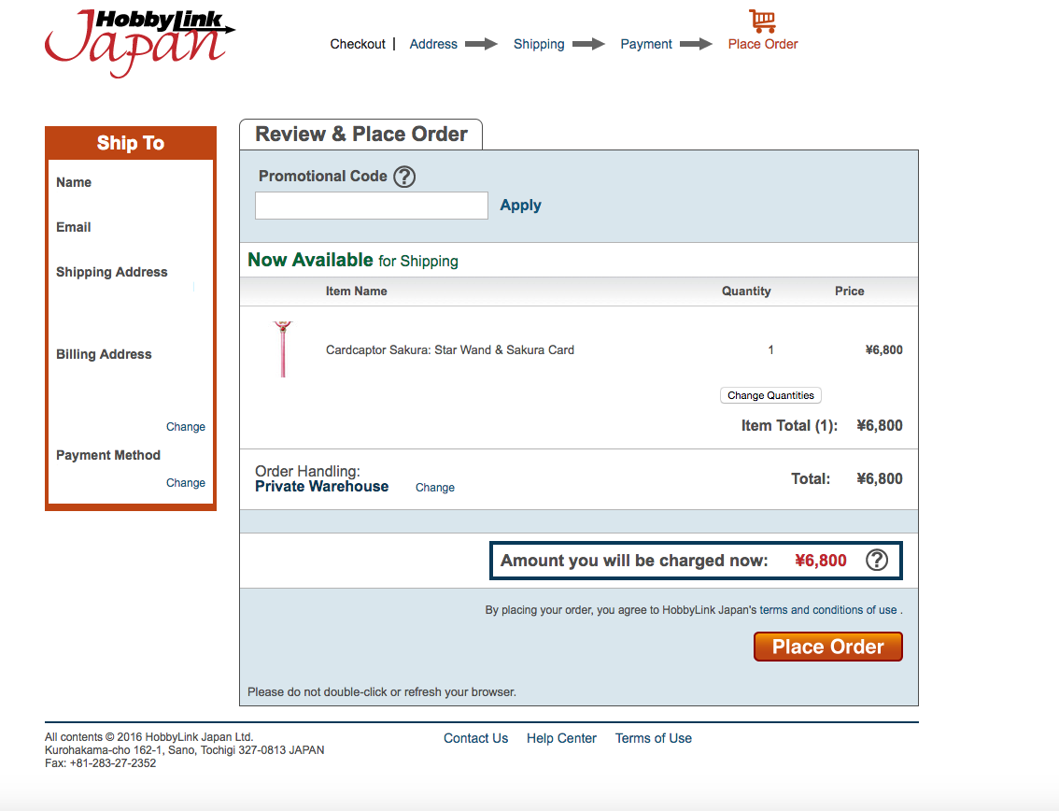Change the Payment Method
Viewport: 1059px width, 811px height.
pyautogui.click(x=186, y=482)
